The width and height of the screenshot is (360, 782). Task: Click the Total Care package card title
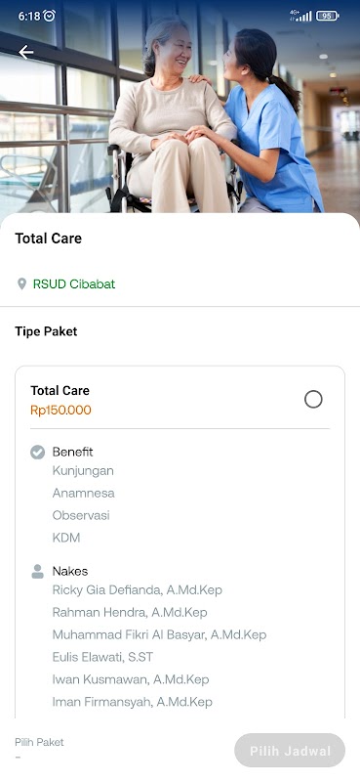pyautogui.click(x=60, y=390)
